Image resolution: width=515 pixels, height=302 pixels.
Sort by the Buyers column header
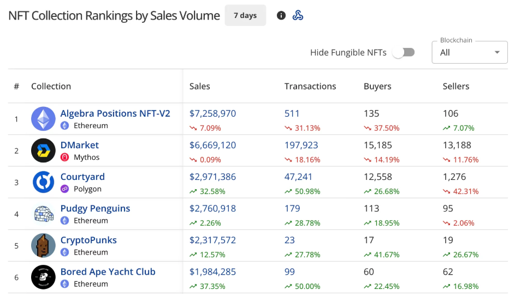point(377,86)
